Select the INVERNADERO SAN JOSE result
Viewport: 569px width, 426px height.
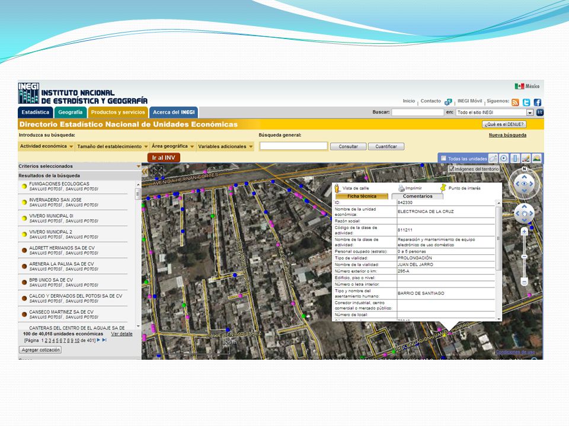point(73,202)
